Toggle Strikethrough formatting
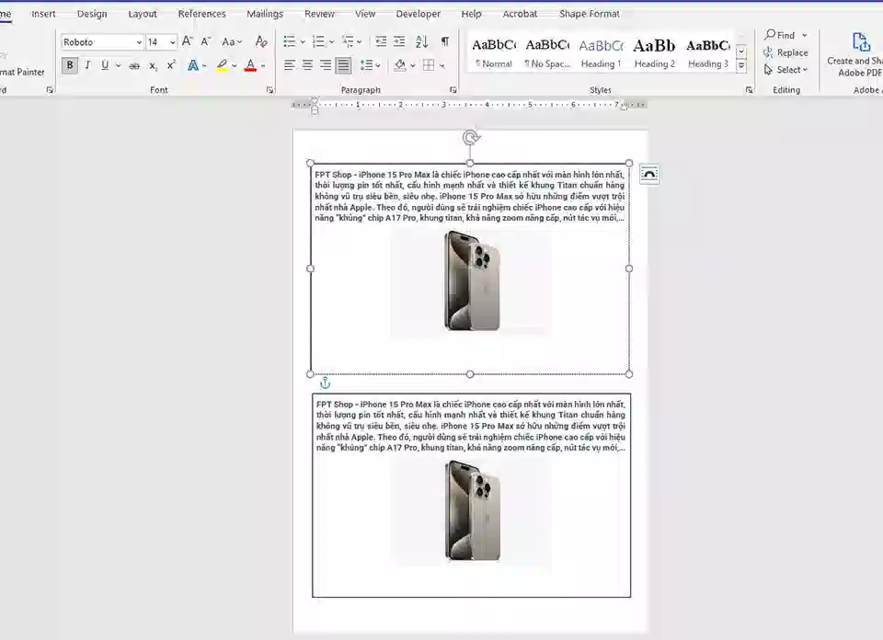Screen dimensions: 883x640 134,66
